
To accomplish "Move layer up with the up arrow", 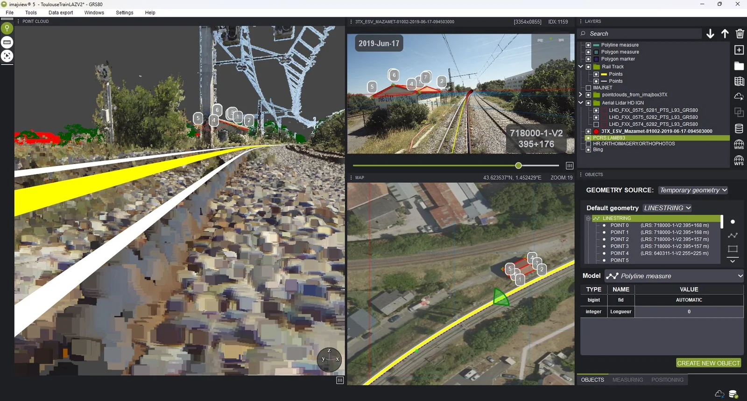I will (x=725, y=34).
